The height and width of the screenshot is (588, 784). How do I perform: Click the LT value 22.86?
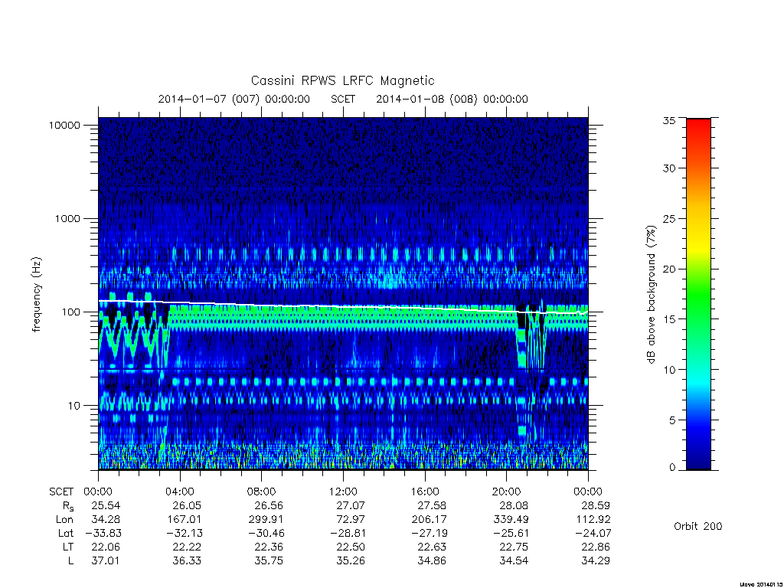point(596,547)
